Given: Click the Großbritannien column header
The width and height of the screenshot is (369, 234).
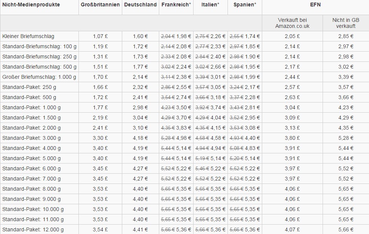Looking at the screenshot, I should click(100, 5).
